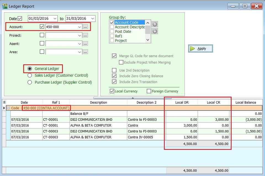This screenshot has width=265, height=176.
Task: Open the Area lookup via ellipsis icon
Action: [x=85, y=52]
